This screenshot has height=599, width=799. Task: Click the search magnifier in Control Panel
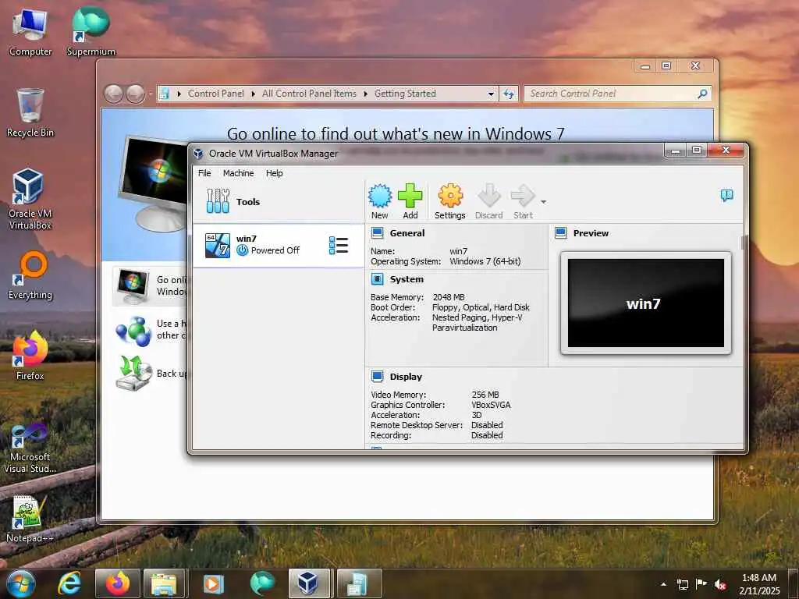point(703,94)
